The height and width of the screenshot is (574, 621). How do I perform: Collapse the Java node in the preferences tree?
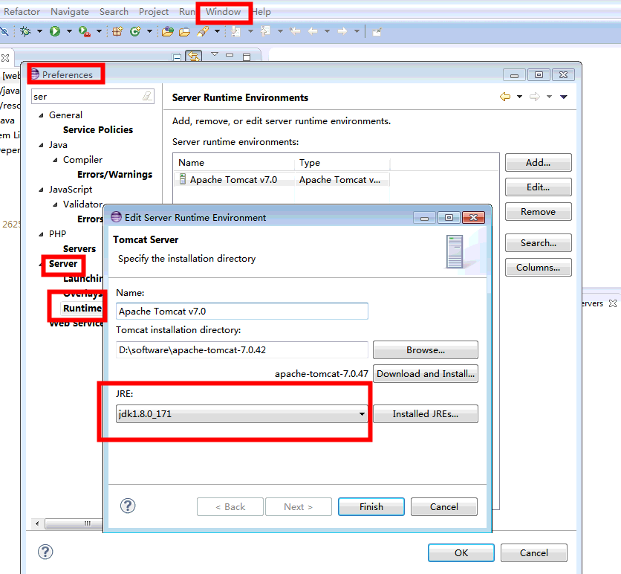pyautogui.click(x=41, y=145)
